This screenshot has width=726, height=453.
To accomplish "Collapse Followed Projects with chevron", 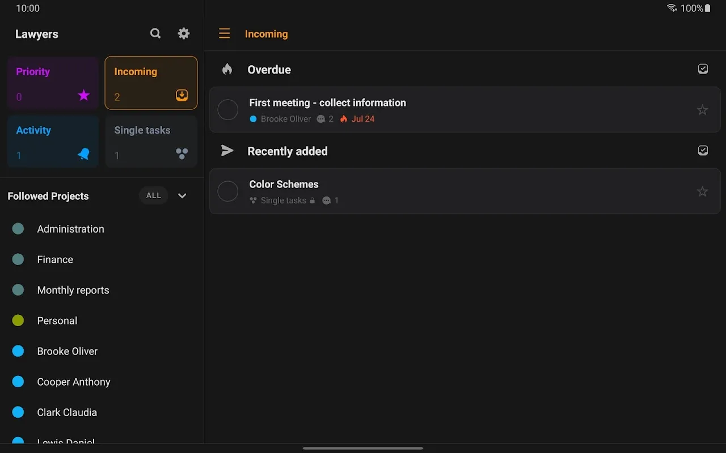I will [x=182, y=196].
